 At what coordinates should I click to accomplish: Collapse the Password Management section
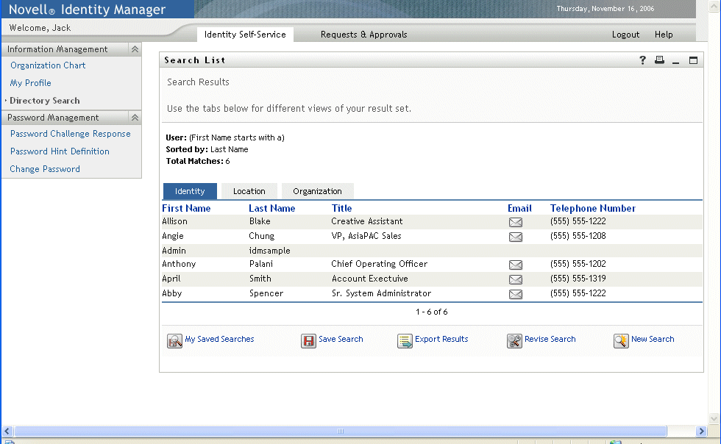tap(135, 118)
